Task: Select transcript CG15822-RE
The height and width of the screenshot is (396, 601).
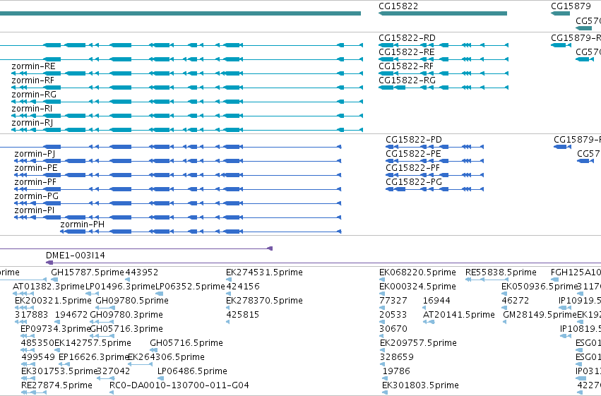Action: (x=407, y=52)
